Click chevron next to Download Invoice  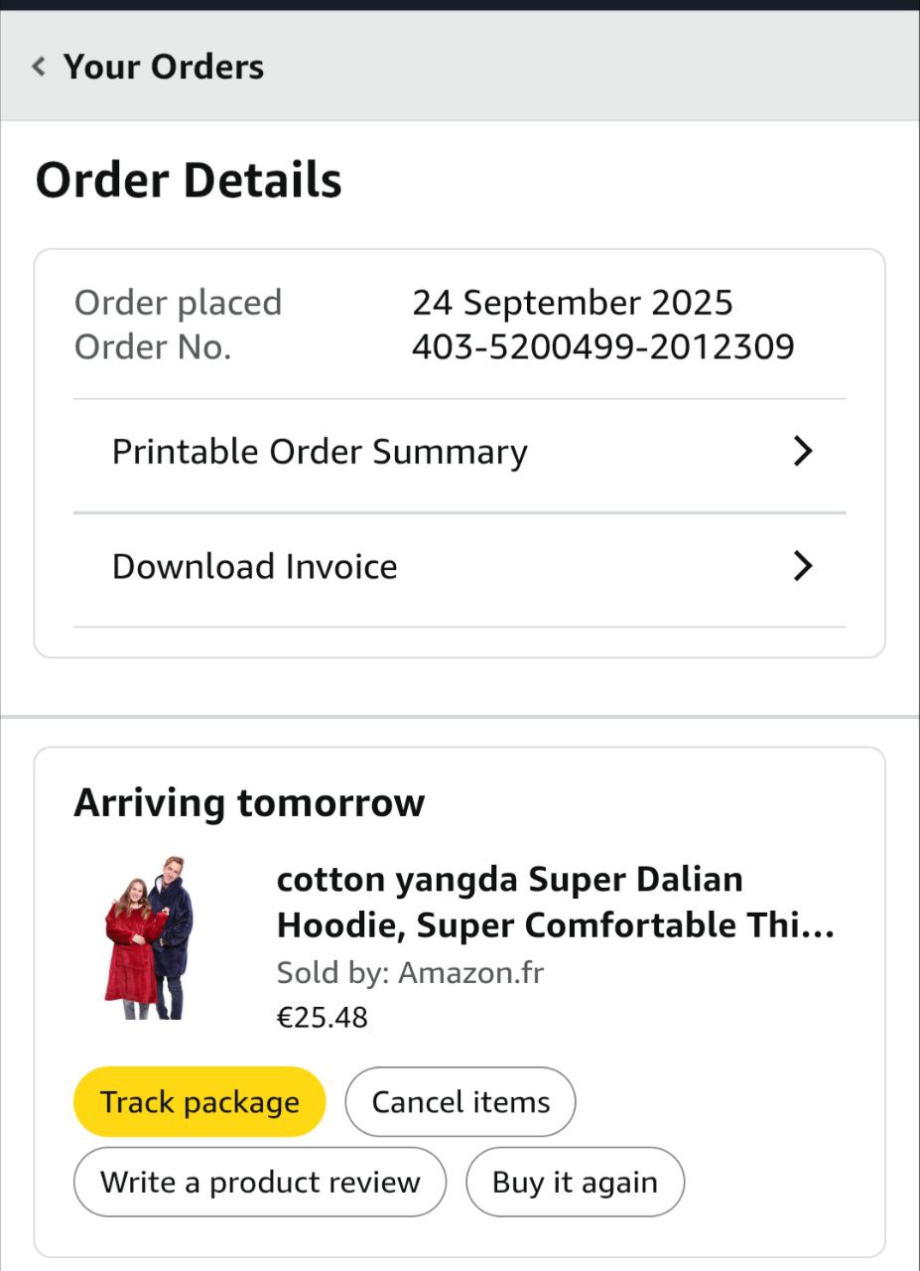tap(803, 567)
